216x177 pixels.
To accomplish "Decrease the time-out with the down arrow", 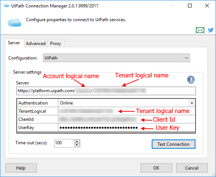I will click(x=77, y=145).
